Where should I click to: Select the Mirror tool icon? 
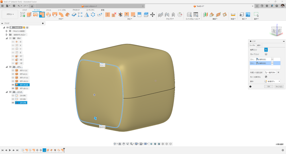(x=87, y=15)
